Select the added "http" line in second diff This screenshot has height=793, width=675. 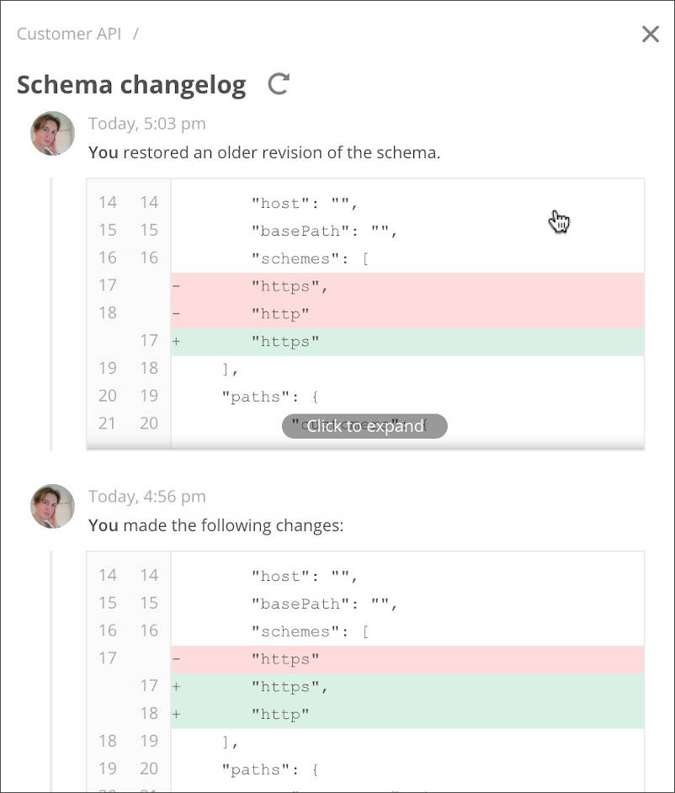point(407,715)
